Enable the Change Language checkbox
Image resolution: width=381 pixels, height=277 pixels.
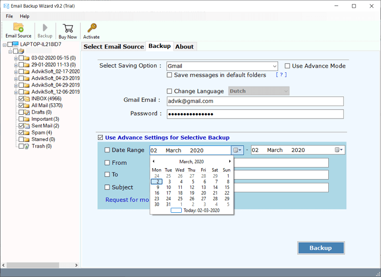[x=169, y=91]
